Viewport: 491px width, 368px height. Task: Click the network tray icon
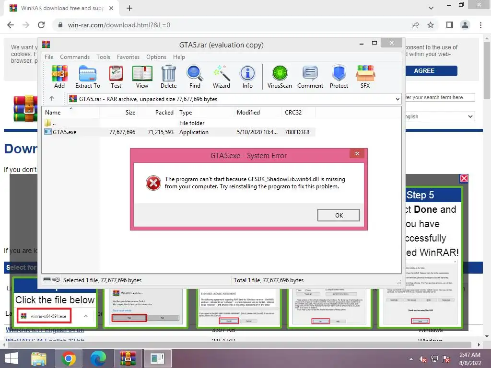[434, 359]
